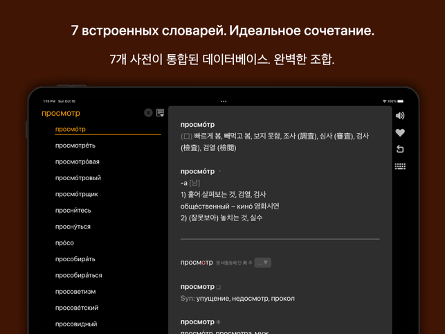The width and height of the screenshot is (445, 334).
Task: Tap the battery indicator in status bar
Action: (x=400, y=101)
